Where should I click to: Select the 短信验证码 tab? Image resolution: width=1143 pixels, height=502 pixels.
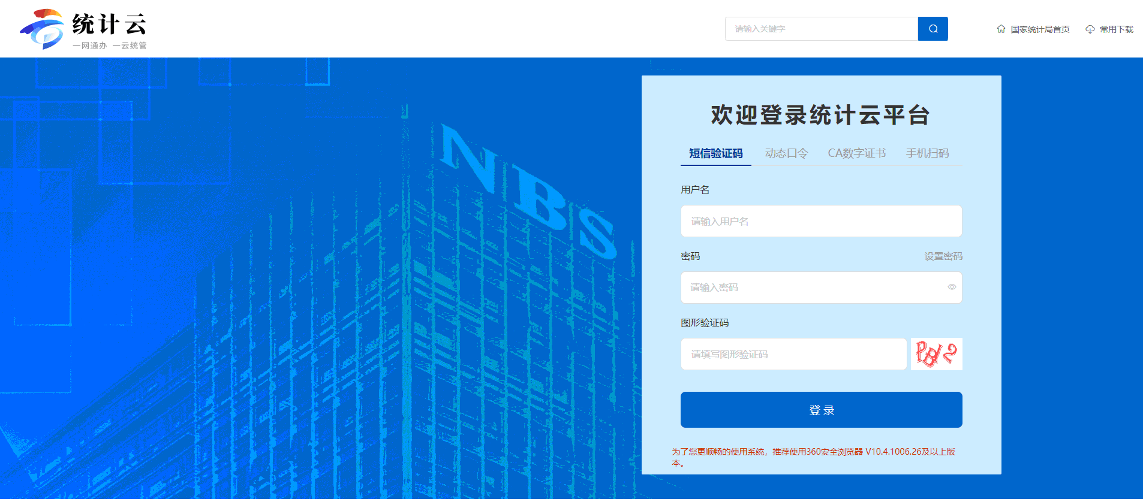715,153
